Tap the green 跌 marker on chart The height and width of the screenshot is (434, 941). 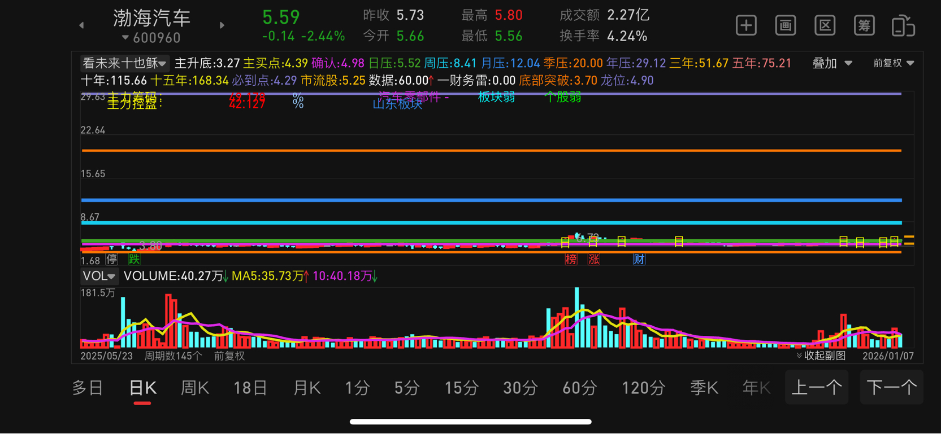click(x=134, y=259)
